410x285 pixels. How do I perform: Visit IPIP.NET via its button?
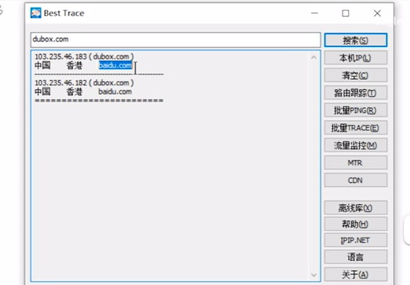[355, 240]
